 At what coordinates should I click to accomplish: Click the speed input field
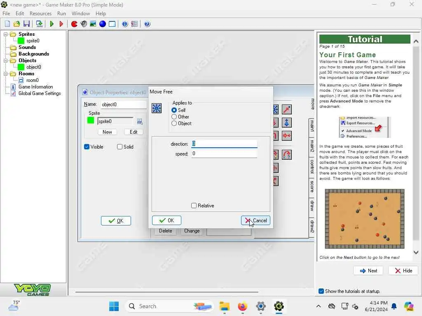[x=225, y=154]
